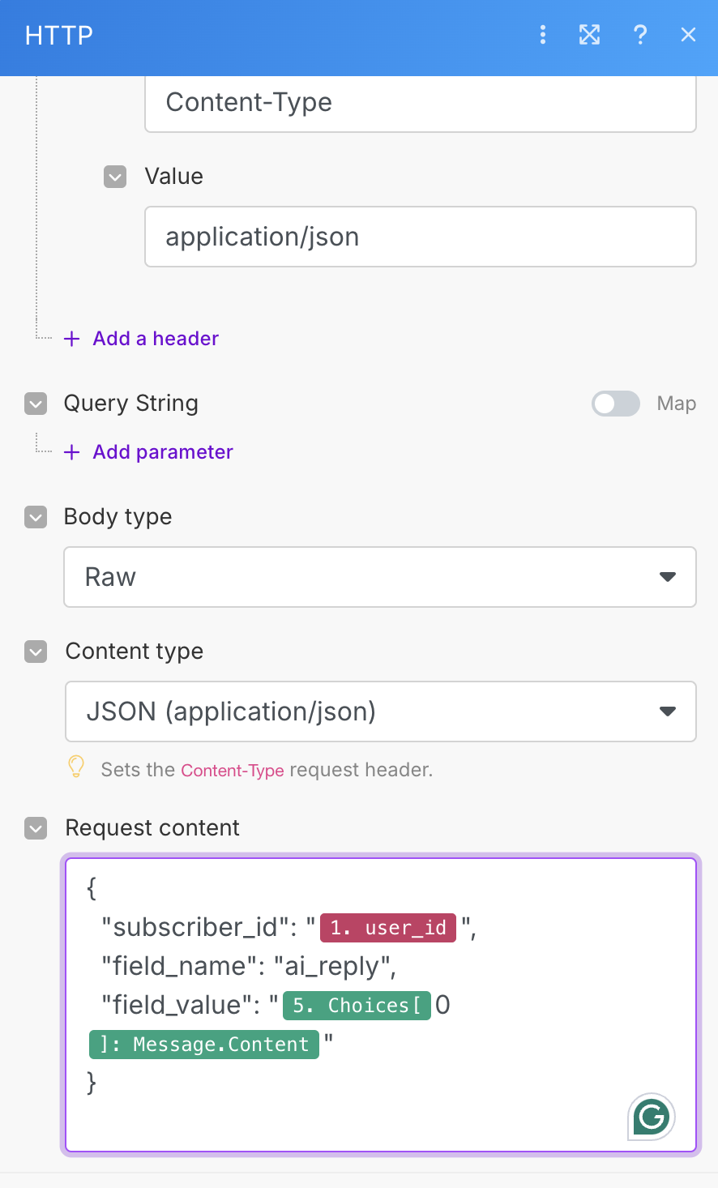Click the plus icon beside Add a header
This screenshot has height=1188, width=718.
click(x=72, y=339)
